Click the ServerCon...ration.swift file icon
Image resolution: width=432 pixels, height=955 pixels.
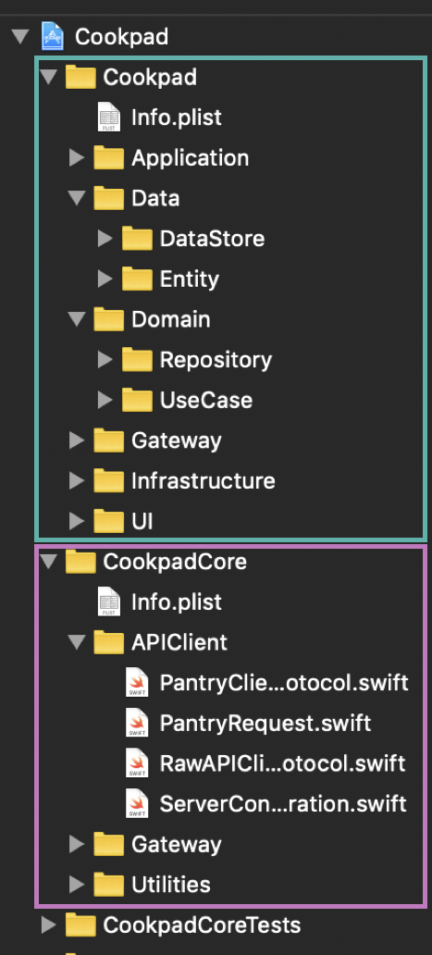tap(137, 803)
